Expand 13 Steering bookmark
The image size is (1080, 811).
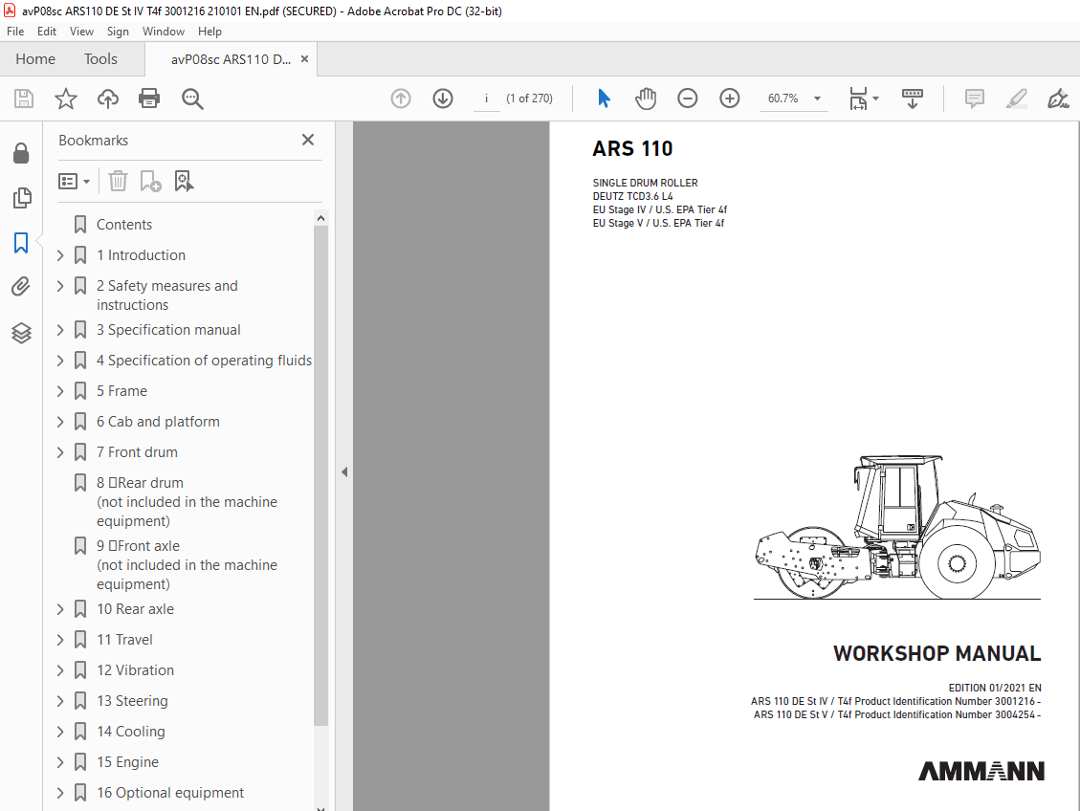(x=60, y=701)
